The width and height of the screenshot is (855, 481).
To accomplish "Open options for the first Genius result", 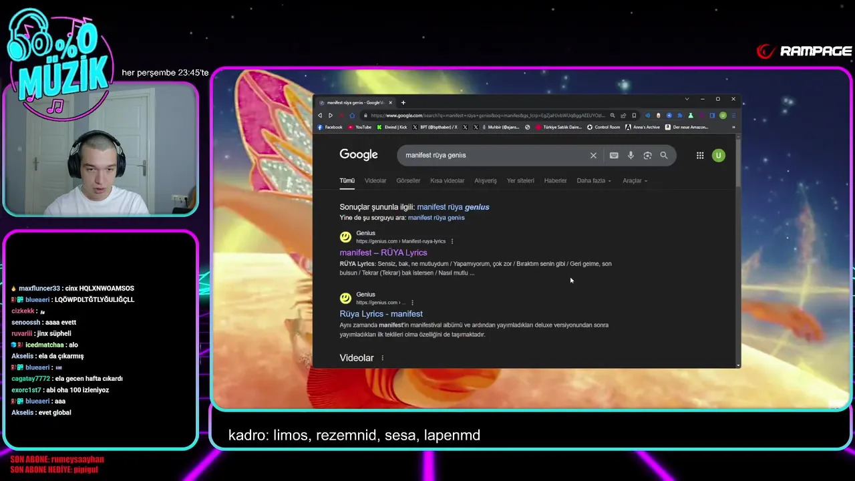I will (452, 241).
